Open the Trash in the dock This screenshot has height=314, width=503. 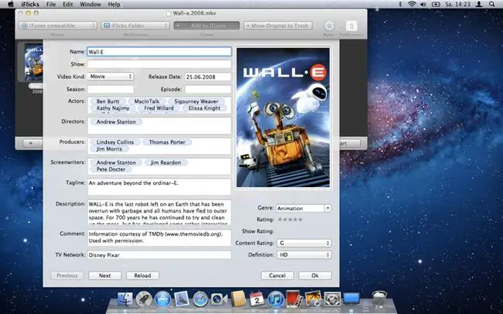(x=379, y=299)
